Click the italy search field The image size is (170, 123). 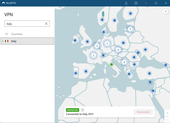(x=27, y=24)
